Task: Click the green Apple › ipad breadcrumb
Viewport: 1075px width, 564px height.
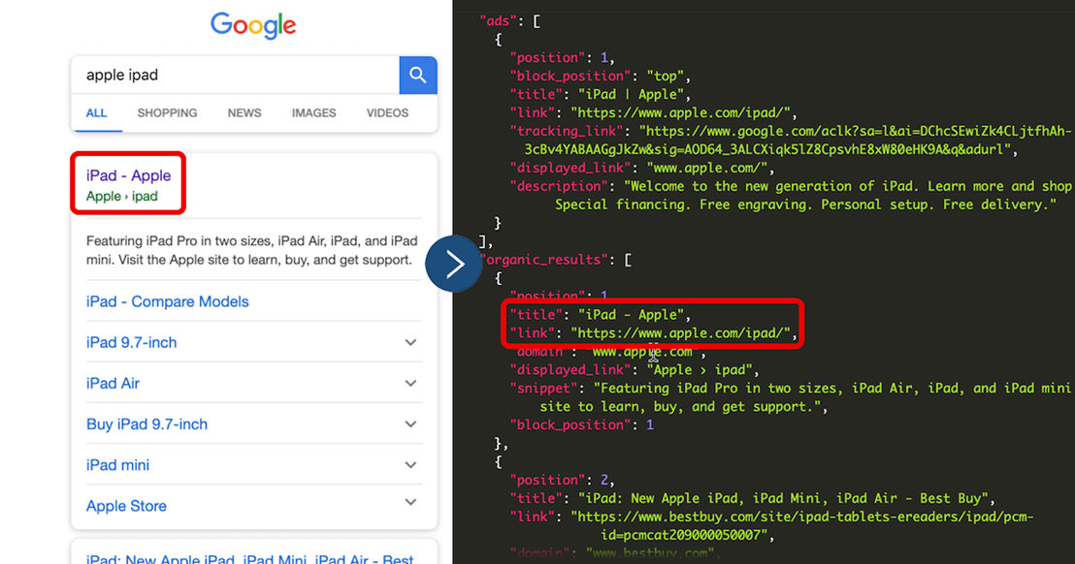Action: [121, 197]
